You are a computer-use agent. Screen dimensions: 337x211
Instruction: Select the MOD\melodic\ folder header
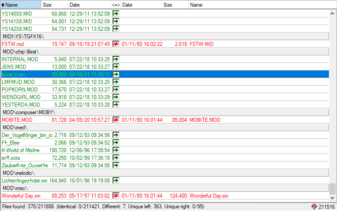click(x=165, y=173)
